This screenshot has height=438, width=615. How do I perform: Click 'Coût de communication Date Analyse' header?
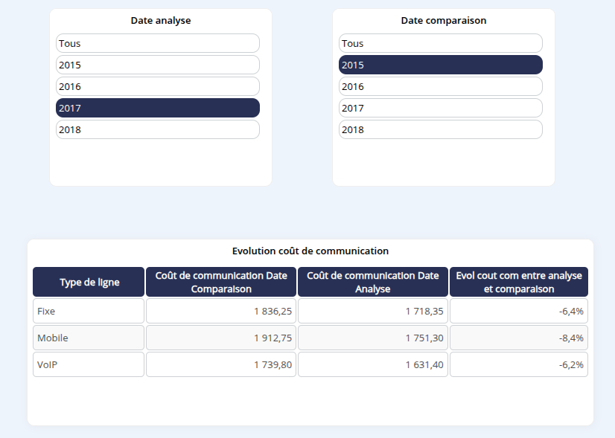click(373, 282)
